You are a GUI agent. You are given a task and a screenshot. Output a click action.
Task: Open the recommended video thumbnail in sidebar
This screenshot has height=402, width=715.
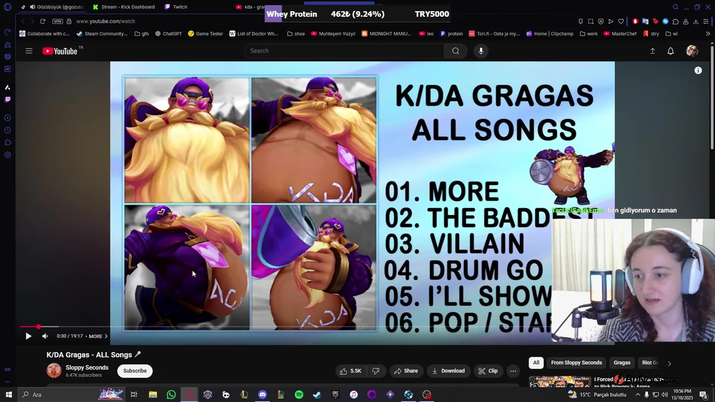coord(559,381)
